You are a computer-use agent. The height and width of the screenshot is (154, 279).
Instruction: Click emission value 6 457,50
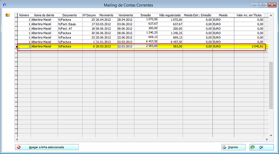(x=146, y=42)
